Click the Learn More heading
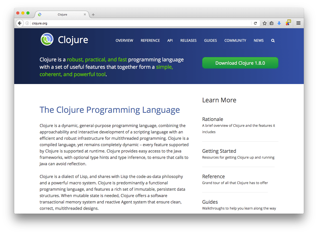The height and width of the screenshot is (234, 318). [219, 100]
